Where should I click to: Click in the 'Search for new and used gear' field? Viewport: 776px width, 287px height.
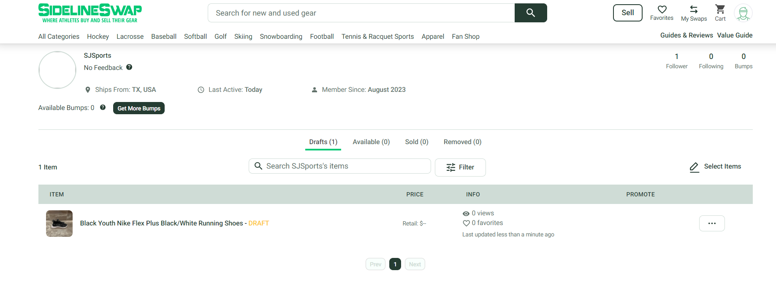pos(361,13)
